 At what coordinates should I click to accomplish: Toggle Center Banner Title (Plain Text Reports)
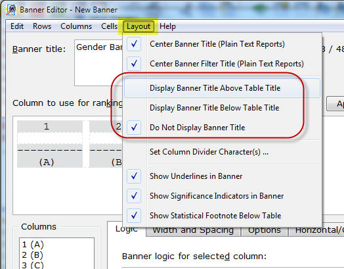tap(222, 44)
